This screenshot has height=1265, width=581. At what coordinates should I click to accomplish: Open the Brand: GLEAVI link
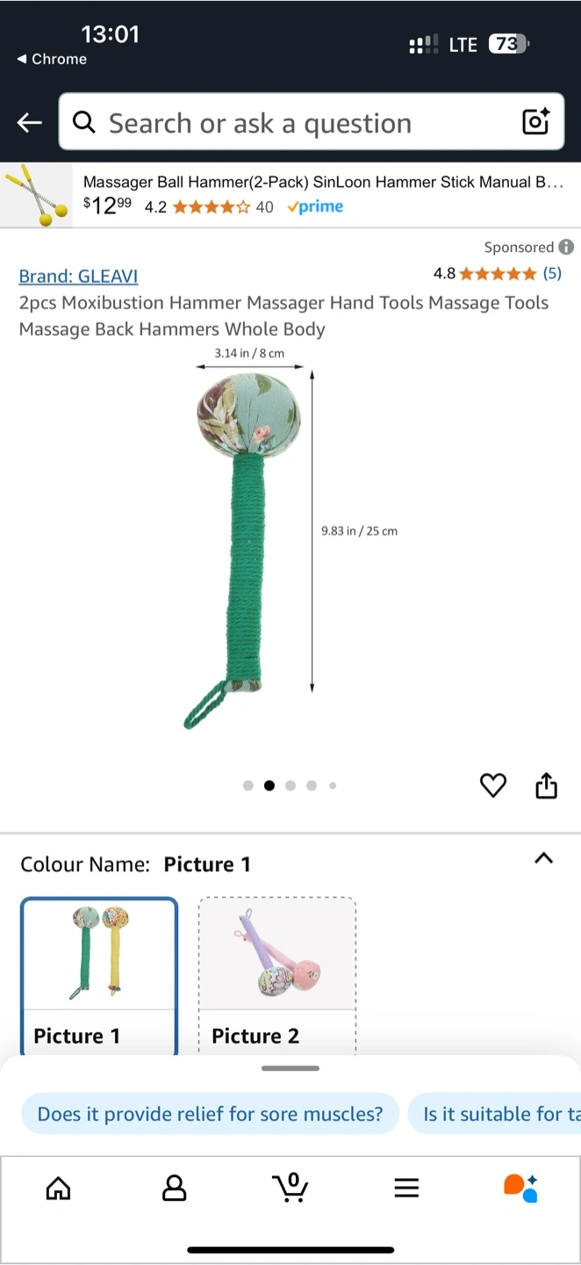pyautogui.click(x=78, y=276)
